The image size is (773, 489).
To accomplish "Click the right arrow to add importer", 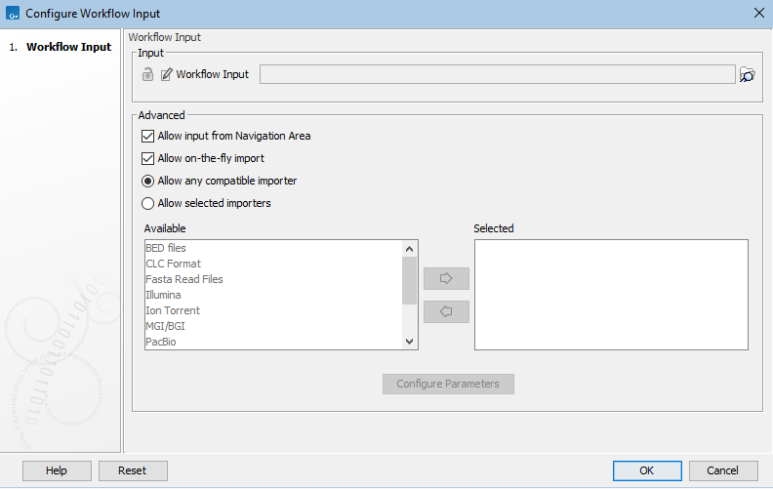I will click(446, 278).
